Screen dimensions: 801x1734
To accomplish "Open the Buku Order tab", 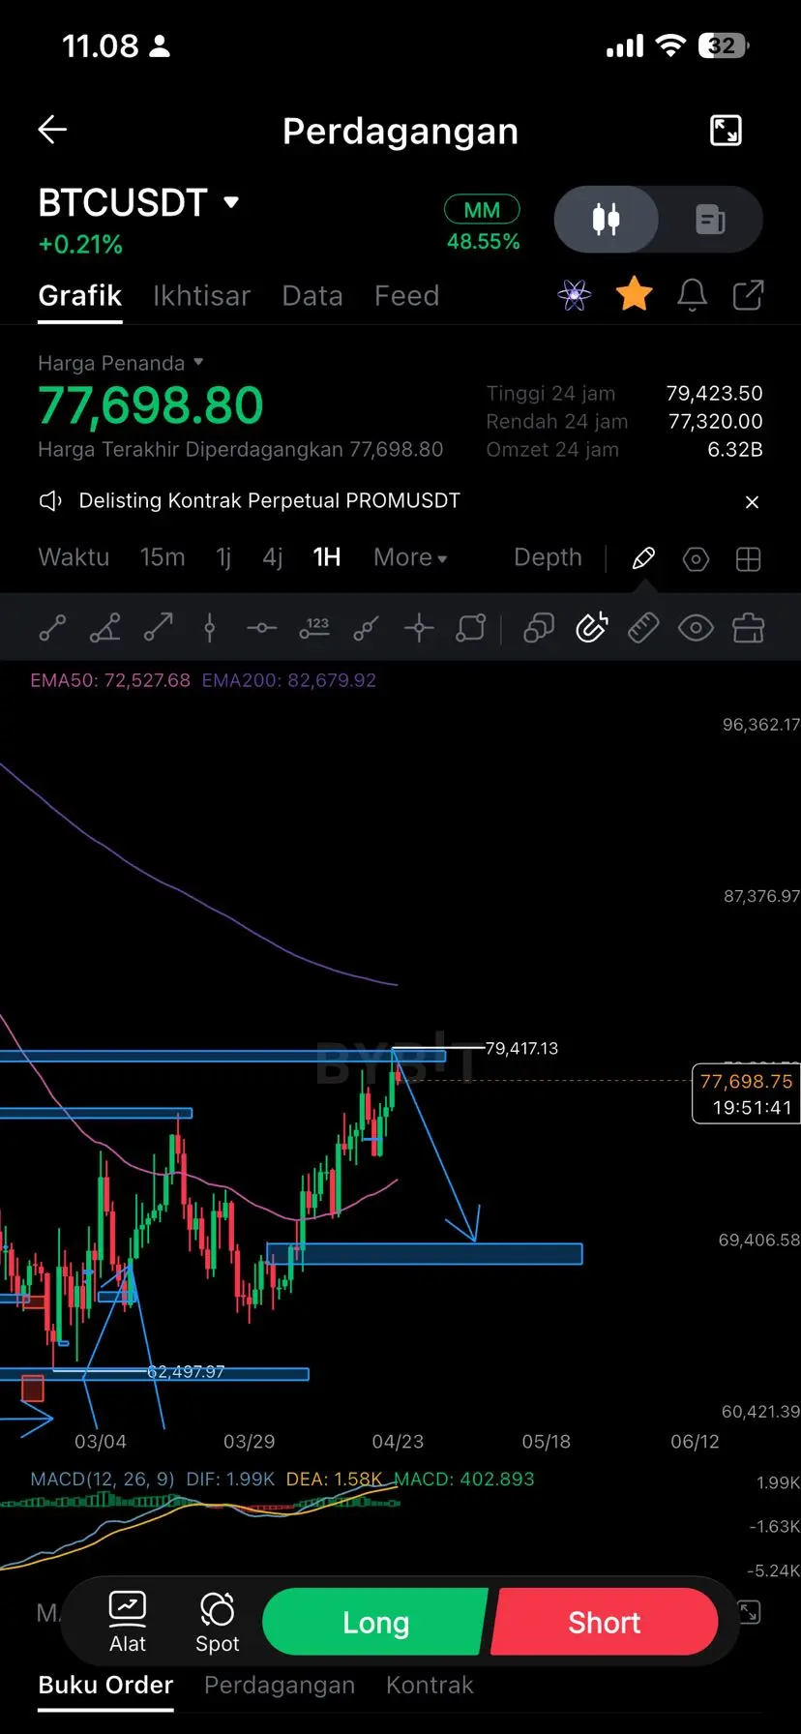I will 105,1685.
